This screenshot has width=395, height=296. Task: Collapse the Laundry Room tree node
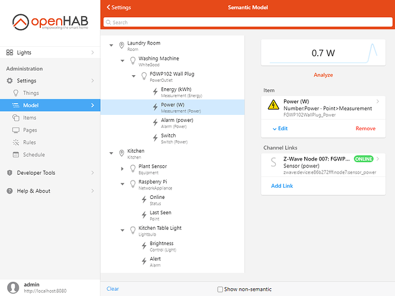click(111, 45)
